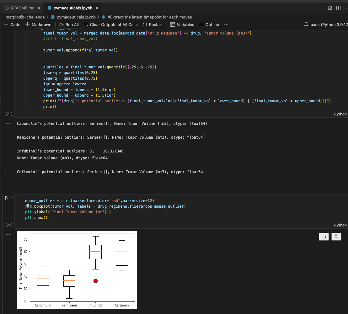This screenshot has height=314, width=348.
Task: Place cursor in the print() line
Action: point(51,107)
